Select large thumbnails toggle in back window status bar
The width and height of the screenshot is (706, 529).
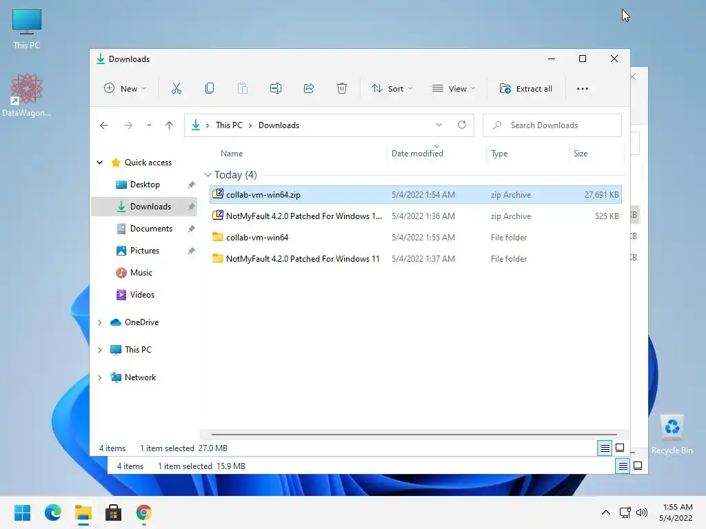[638, 466]
